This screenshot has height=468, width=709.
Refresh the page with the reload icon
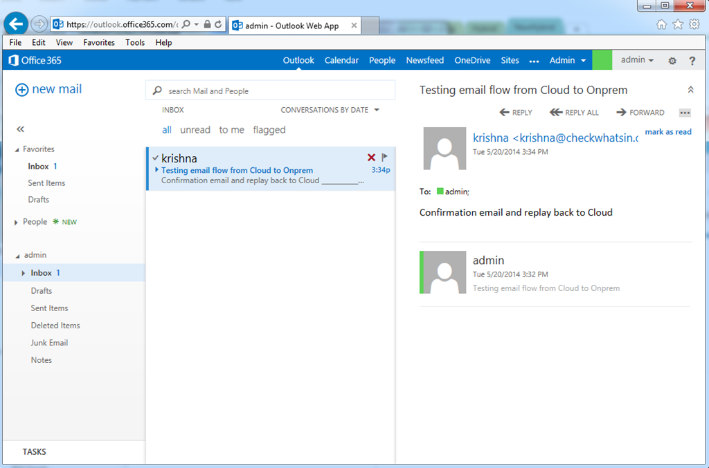pyautogui.click(x=218, y=24)
